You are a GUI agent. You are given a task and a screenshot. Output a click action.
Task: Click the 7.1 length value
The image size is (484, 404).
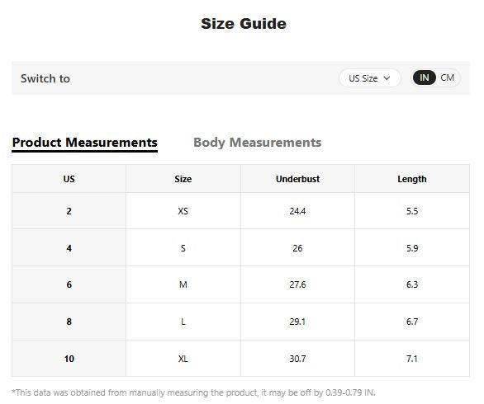pos(412,359)
